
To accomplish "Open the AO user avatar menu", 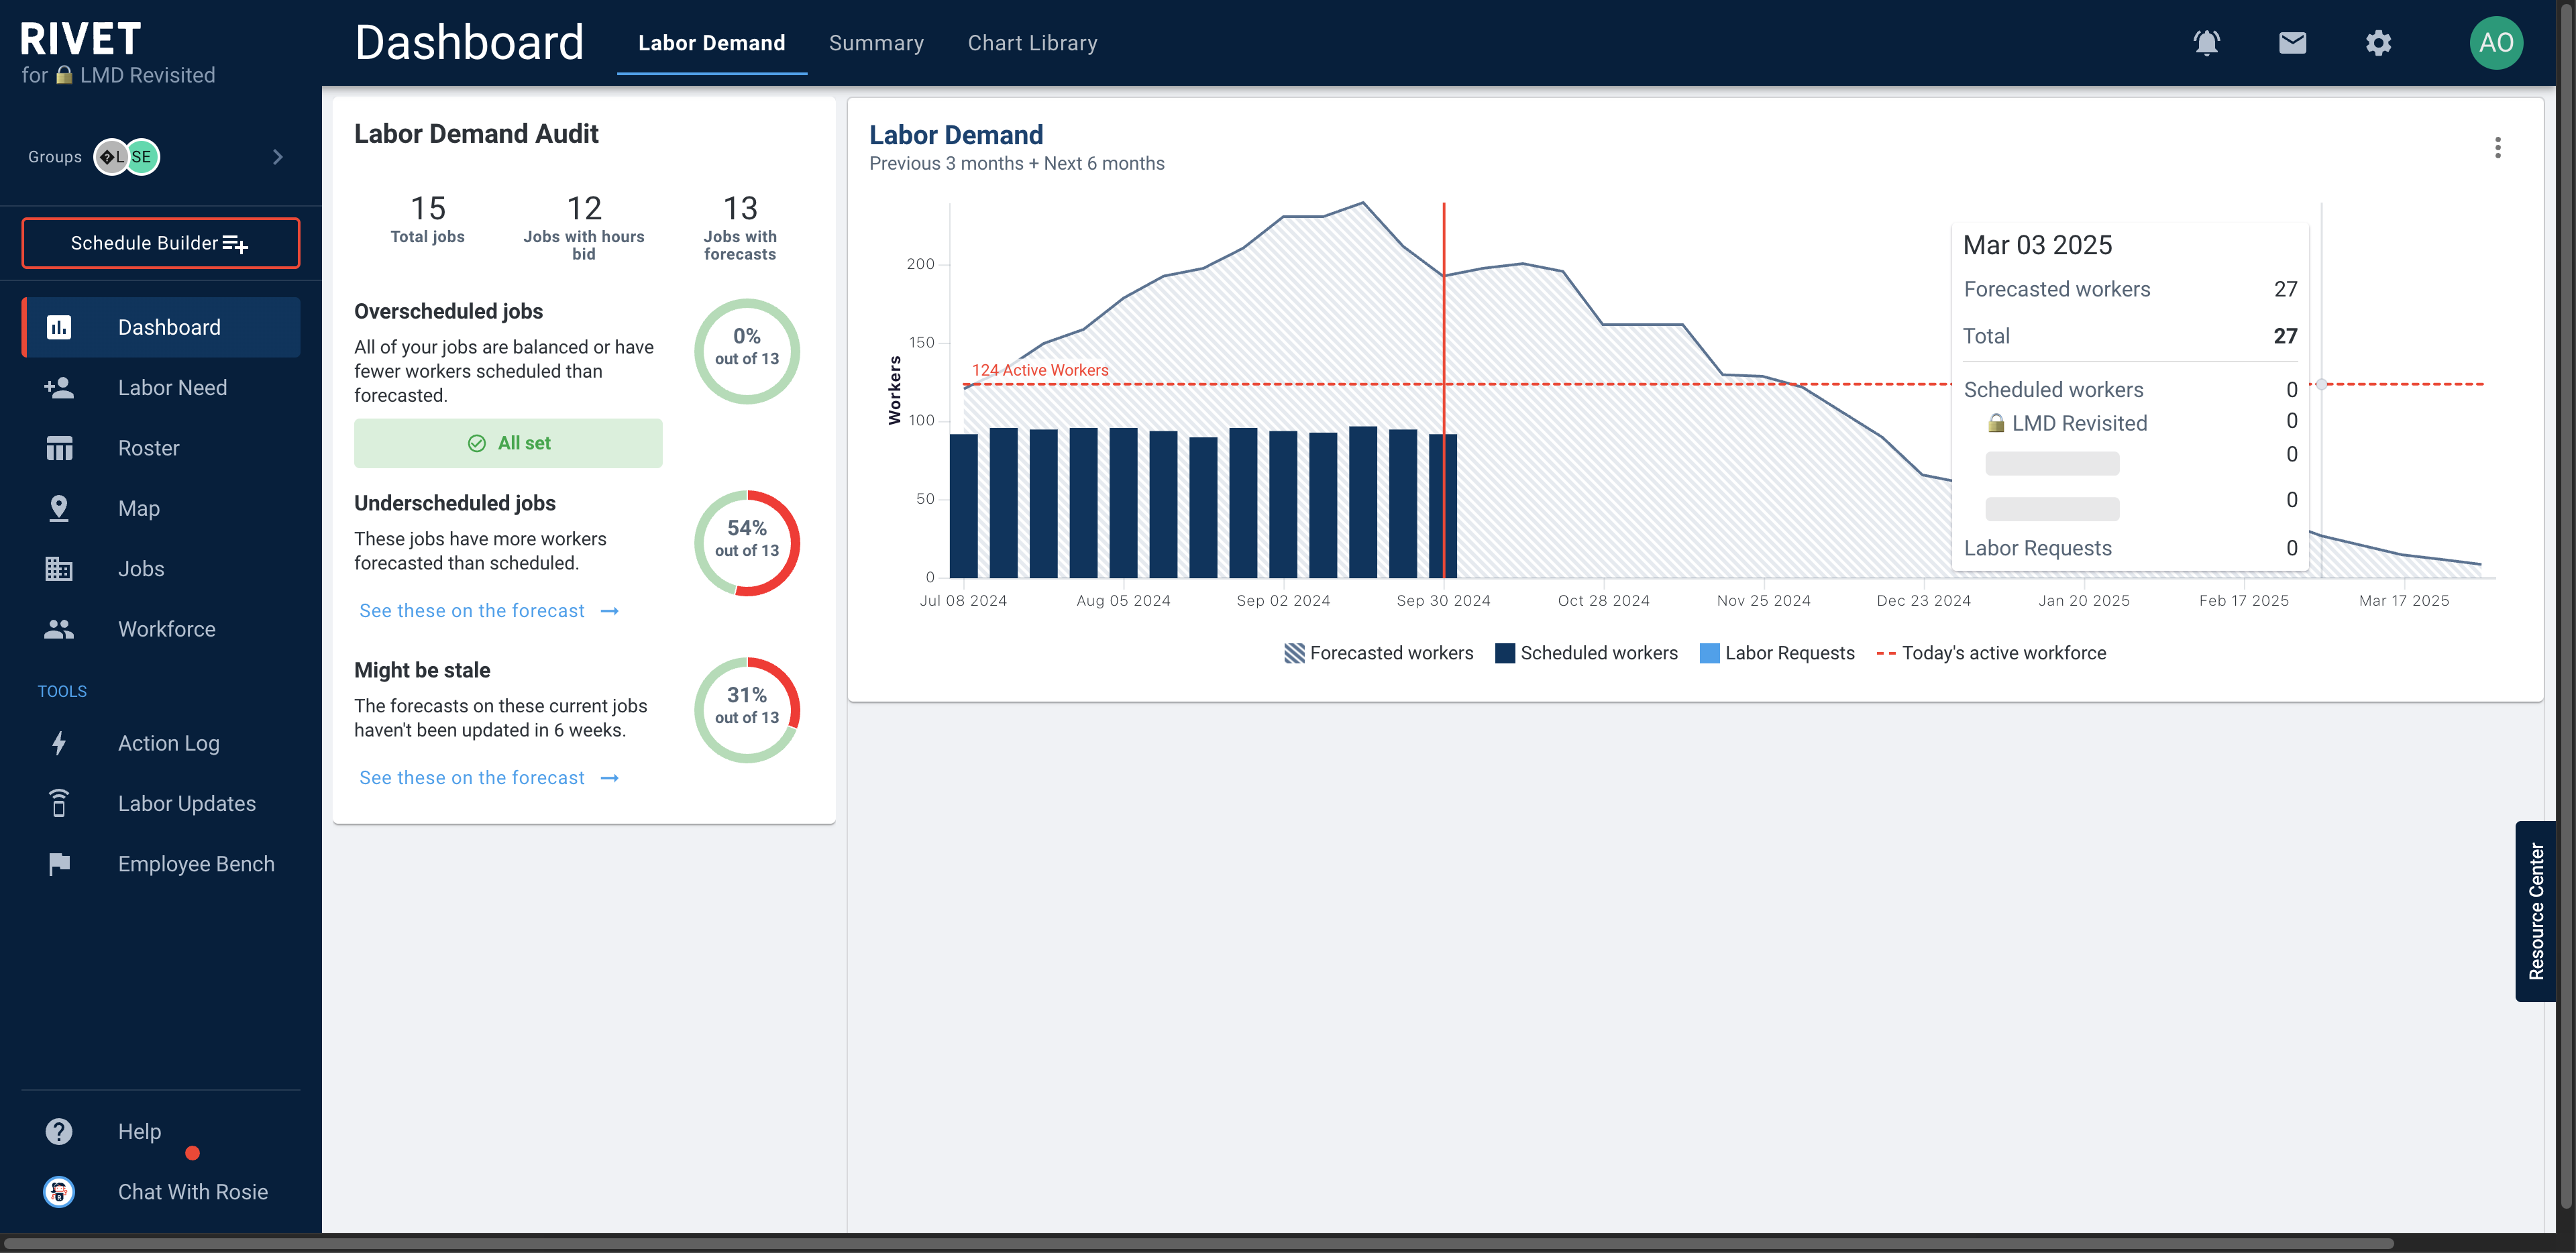I will tap(2496, 43).
